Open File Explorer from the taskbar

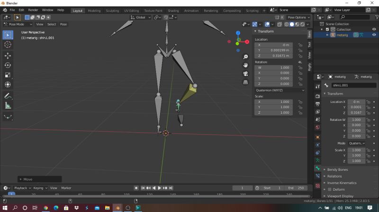(108, 208)
